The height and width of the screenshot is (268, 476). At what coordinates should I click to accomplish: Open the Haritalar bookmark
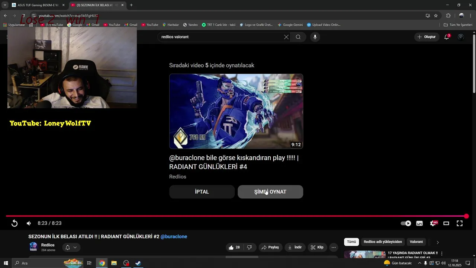coord(171,25)
